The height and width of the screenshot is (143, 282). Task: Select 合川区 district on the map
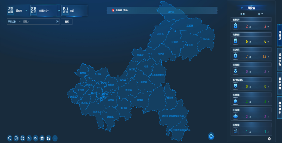(98, 74)
